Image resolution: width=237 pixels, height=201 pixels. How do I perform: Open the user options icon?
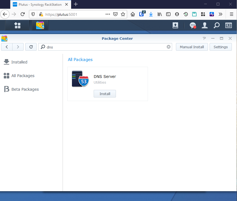tap(205, 25)
